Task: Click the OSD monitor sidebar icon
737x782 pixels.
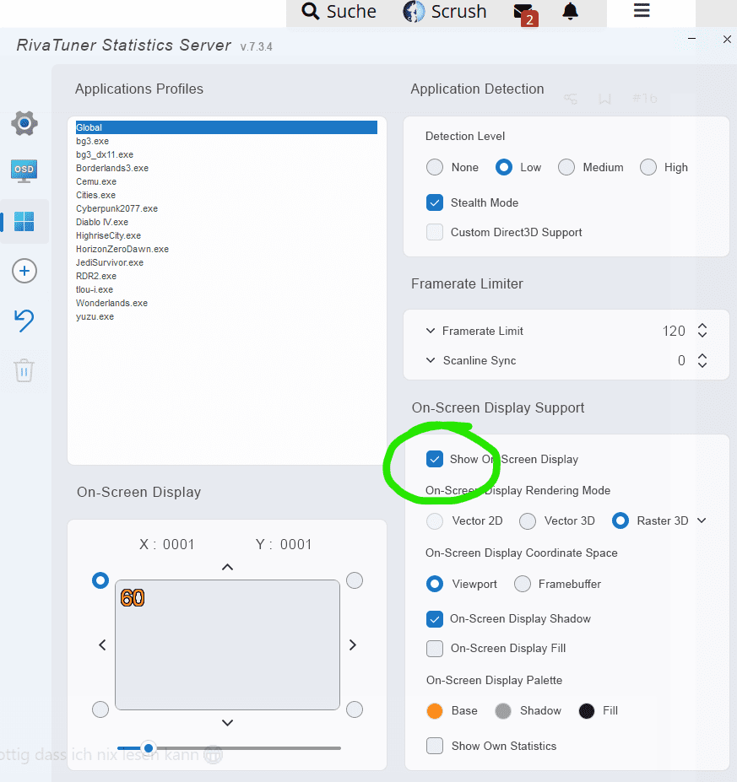Action: click(24, 170)
